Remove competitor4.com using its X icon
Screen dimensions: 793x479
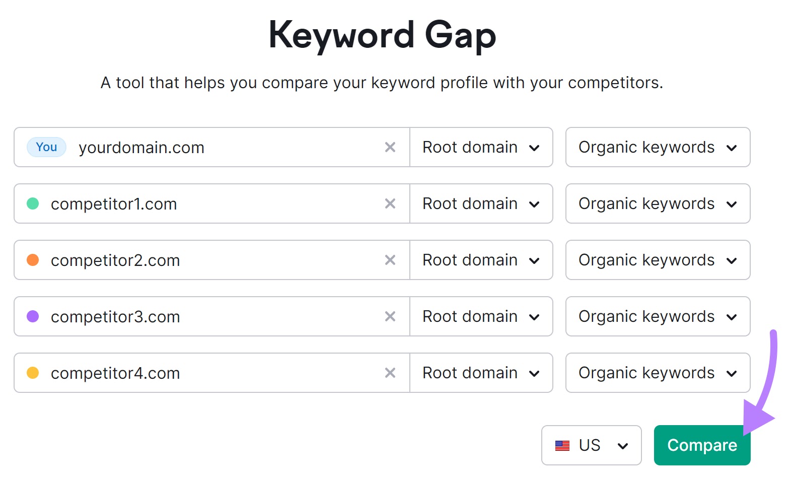(390, 373)
